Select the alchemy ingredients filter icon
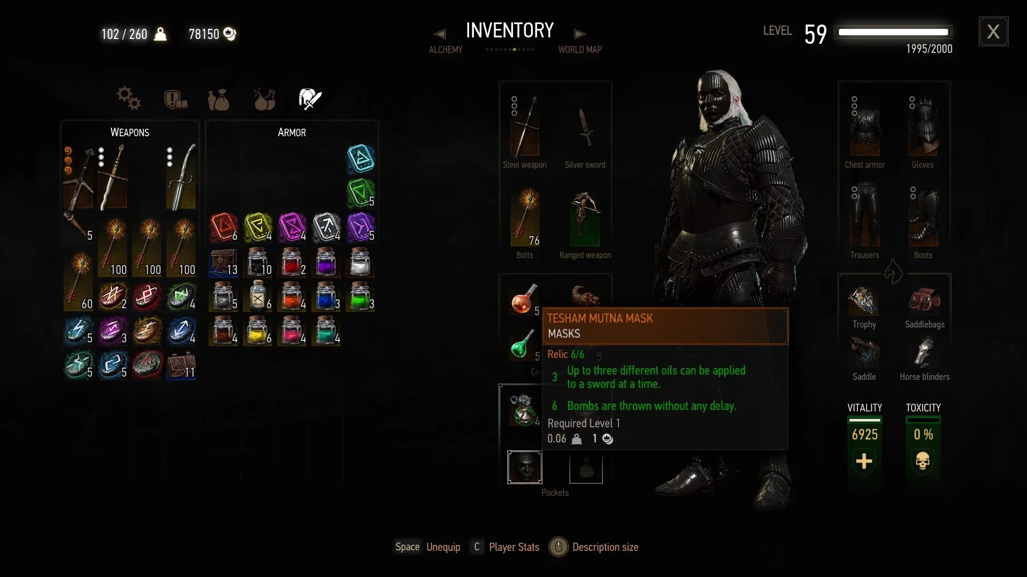Screen dimensions: 1027x577 (x=264, y=99)
